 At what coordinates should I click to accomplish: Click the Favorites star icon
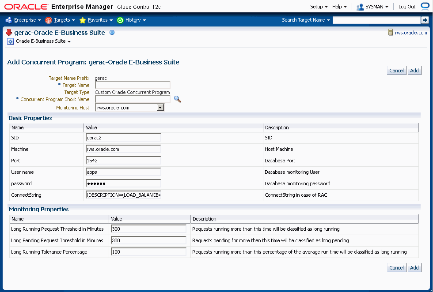[x=83, y=20]
